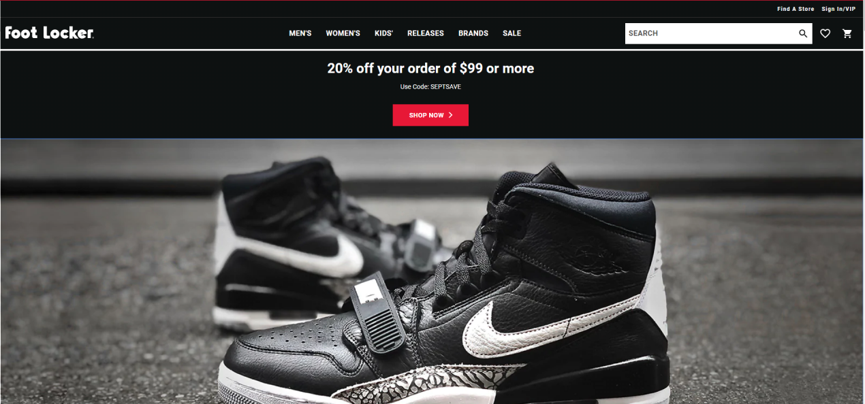Click the 20% off promo headline
Image resolution: width=865 pixels, height=404 pixels.
coord(430,68)
